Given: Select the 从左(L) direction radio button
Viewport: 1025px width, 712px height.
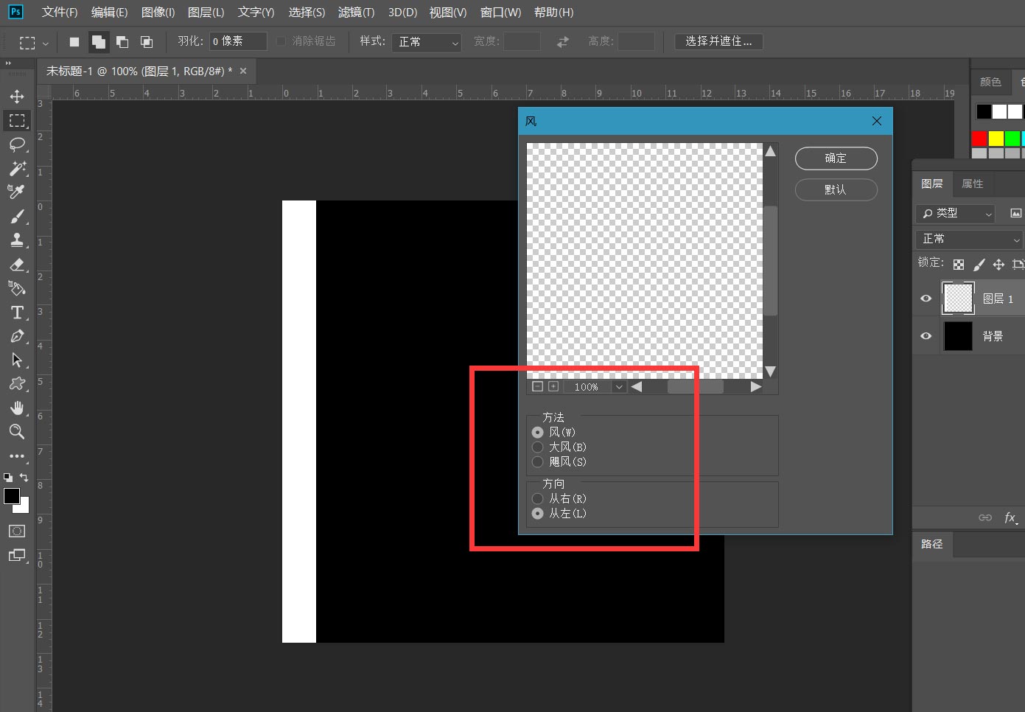Looking at the screenshot, I should pos(537,513).
